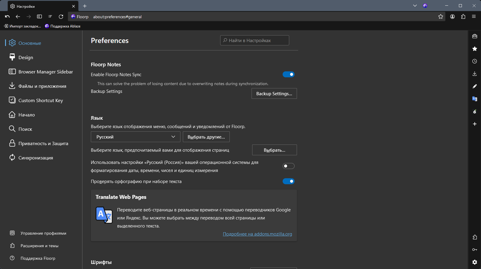Image resolution: width=481 pixels, height=269 pixels.
Task: Open the Русский language dropdown
Action: [x=135, y=137]
